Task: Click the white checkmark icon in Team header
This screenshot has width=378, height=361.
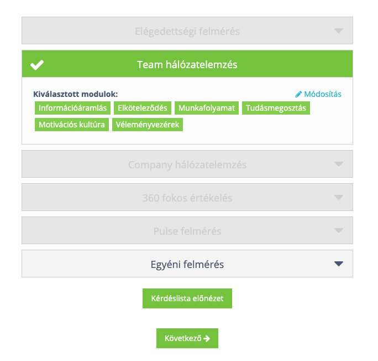Action: point(37,65)
